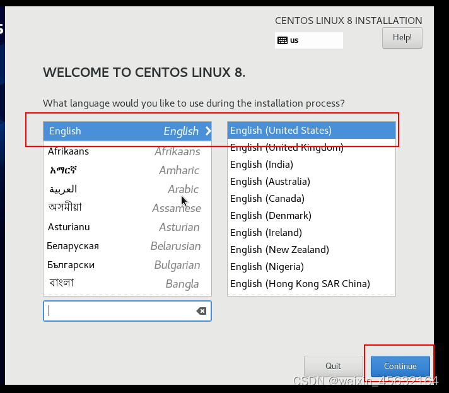Select Asturianu language row
449x393 pixels.
(127, 227)
